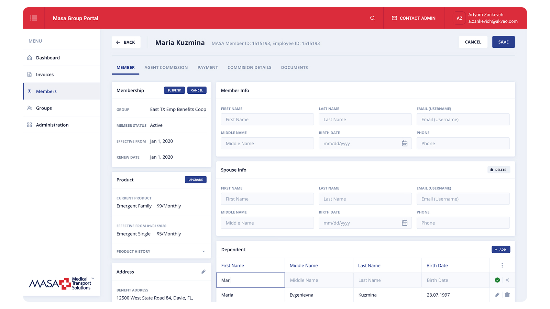This screenshot has width=550, height=309.
Task: Open Groups from the sidebar
Action: [62, 108]
